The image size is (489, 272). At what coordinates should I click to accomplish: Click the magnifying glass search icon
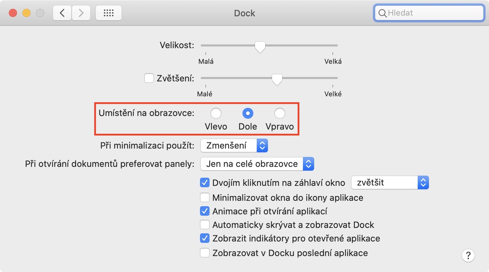pyautogui.click(x=382, y=13)
